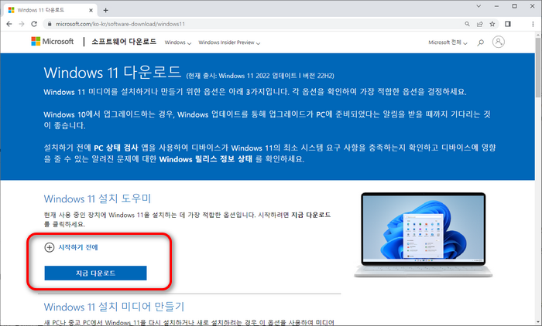Open the zoom magnifier in address bar
542x326 pixels.
point(467,24)
